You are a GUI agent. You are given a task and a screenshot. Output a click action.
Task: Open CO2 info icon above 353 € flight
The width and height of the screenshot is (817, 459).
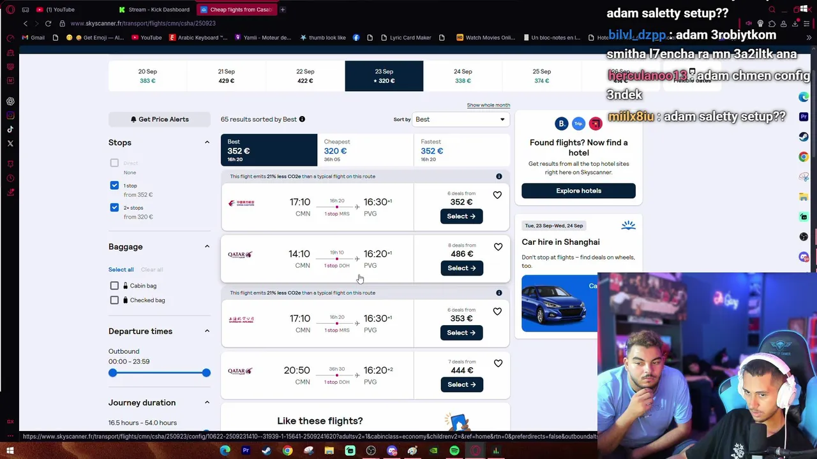[x=499, y=293]
